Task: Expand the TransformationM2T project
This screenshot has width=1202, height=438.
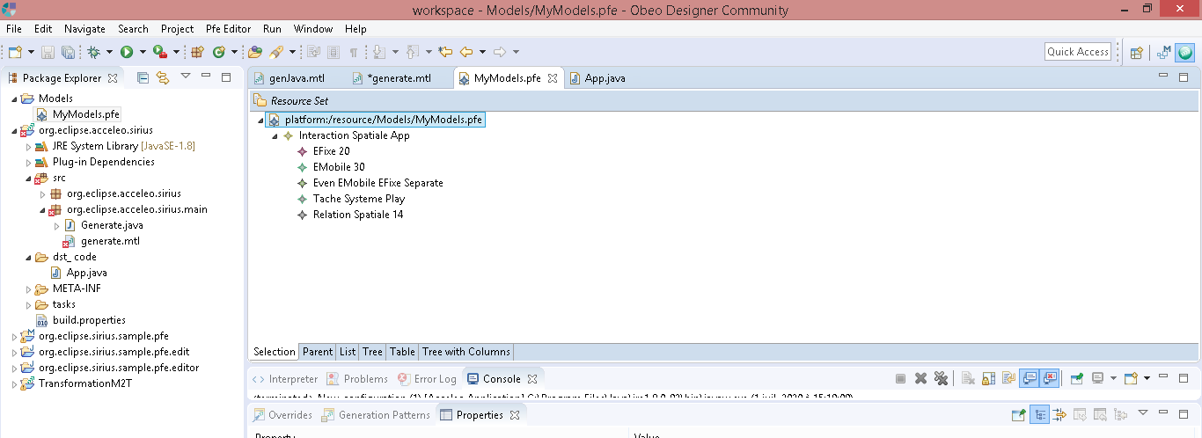Action: tap(14, 383)
